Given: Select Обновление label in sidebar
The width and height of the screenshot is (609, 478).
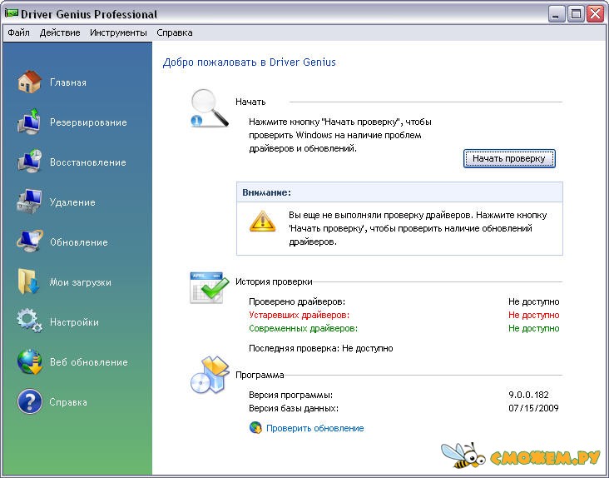Looking at the screenshot, I should click(78, 242).
